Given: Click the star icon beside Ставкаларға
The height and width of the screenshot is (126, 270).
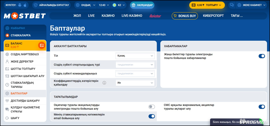Looking at the screenshot, I should coord(7,35).
